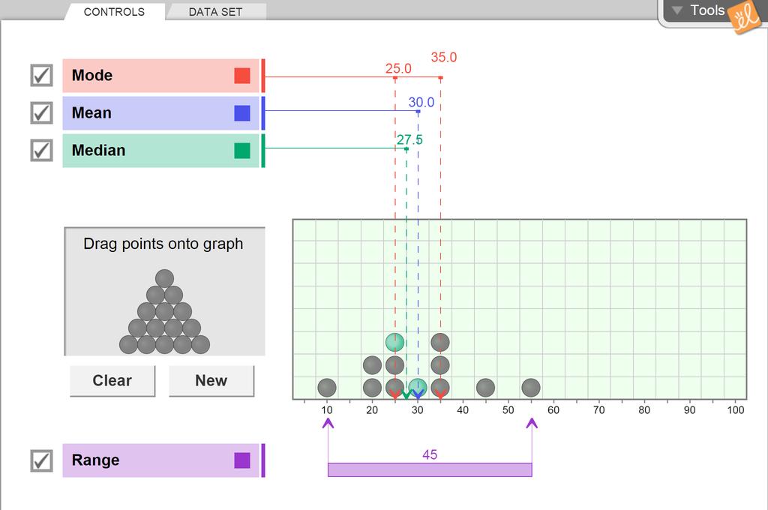Select the highlighted green point at 30
The width and height of the screenshot is (768, 510).
[418, 387]
